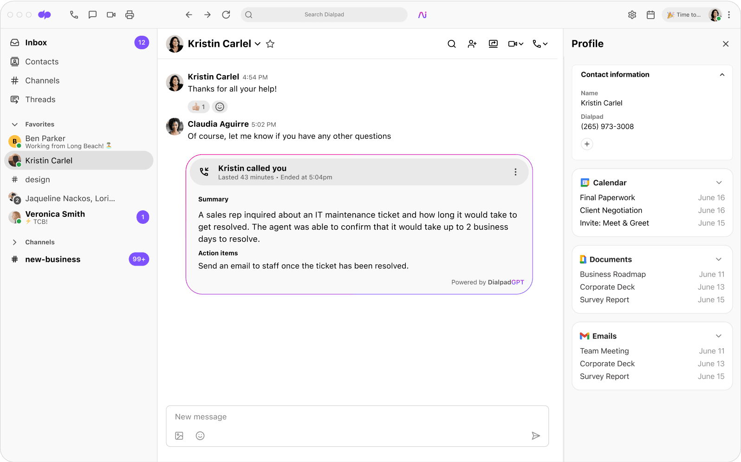
Task: Search within Kristin Carlel conversation
Action: click(x=451, y=44)
